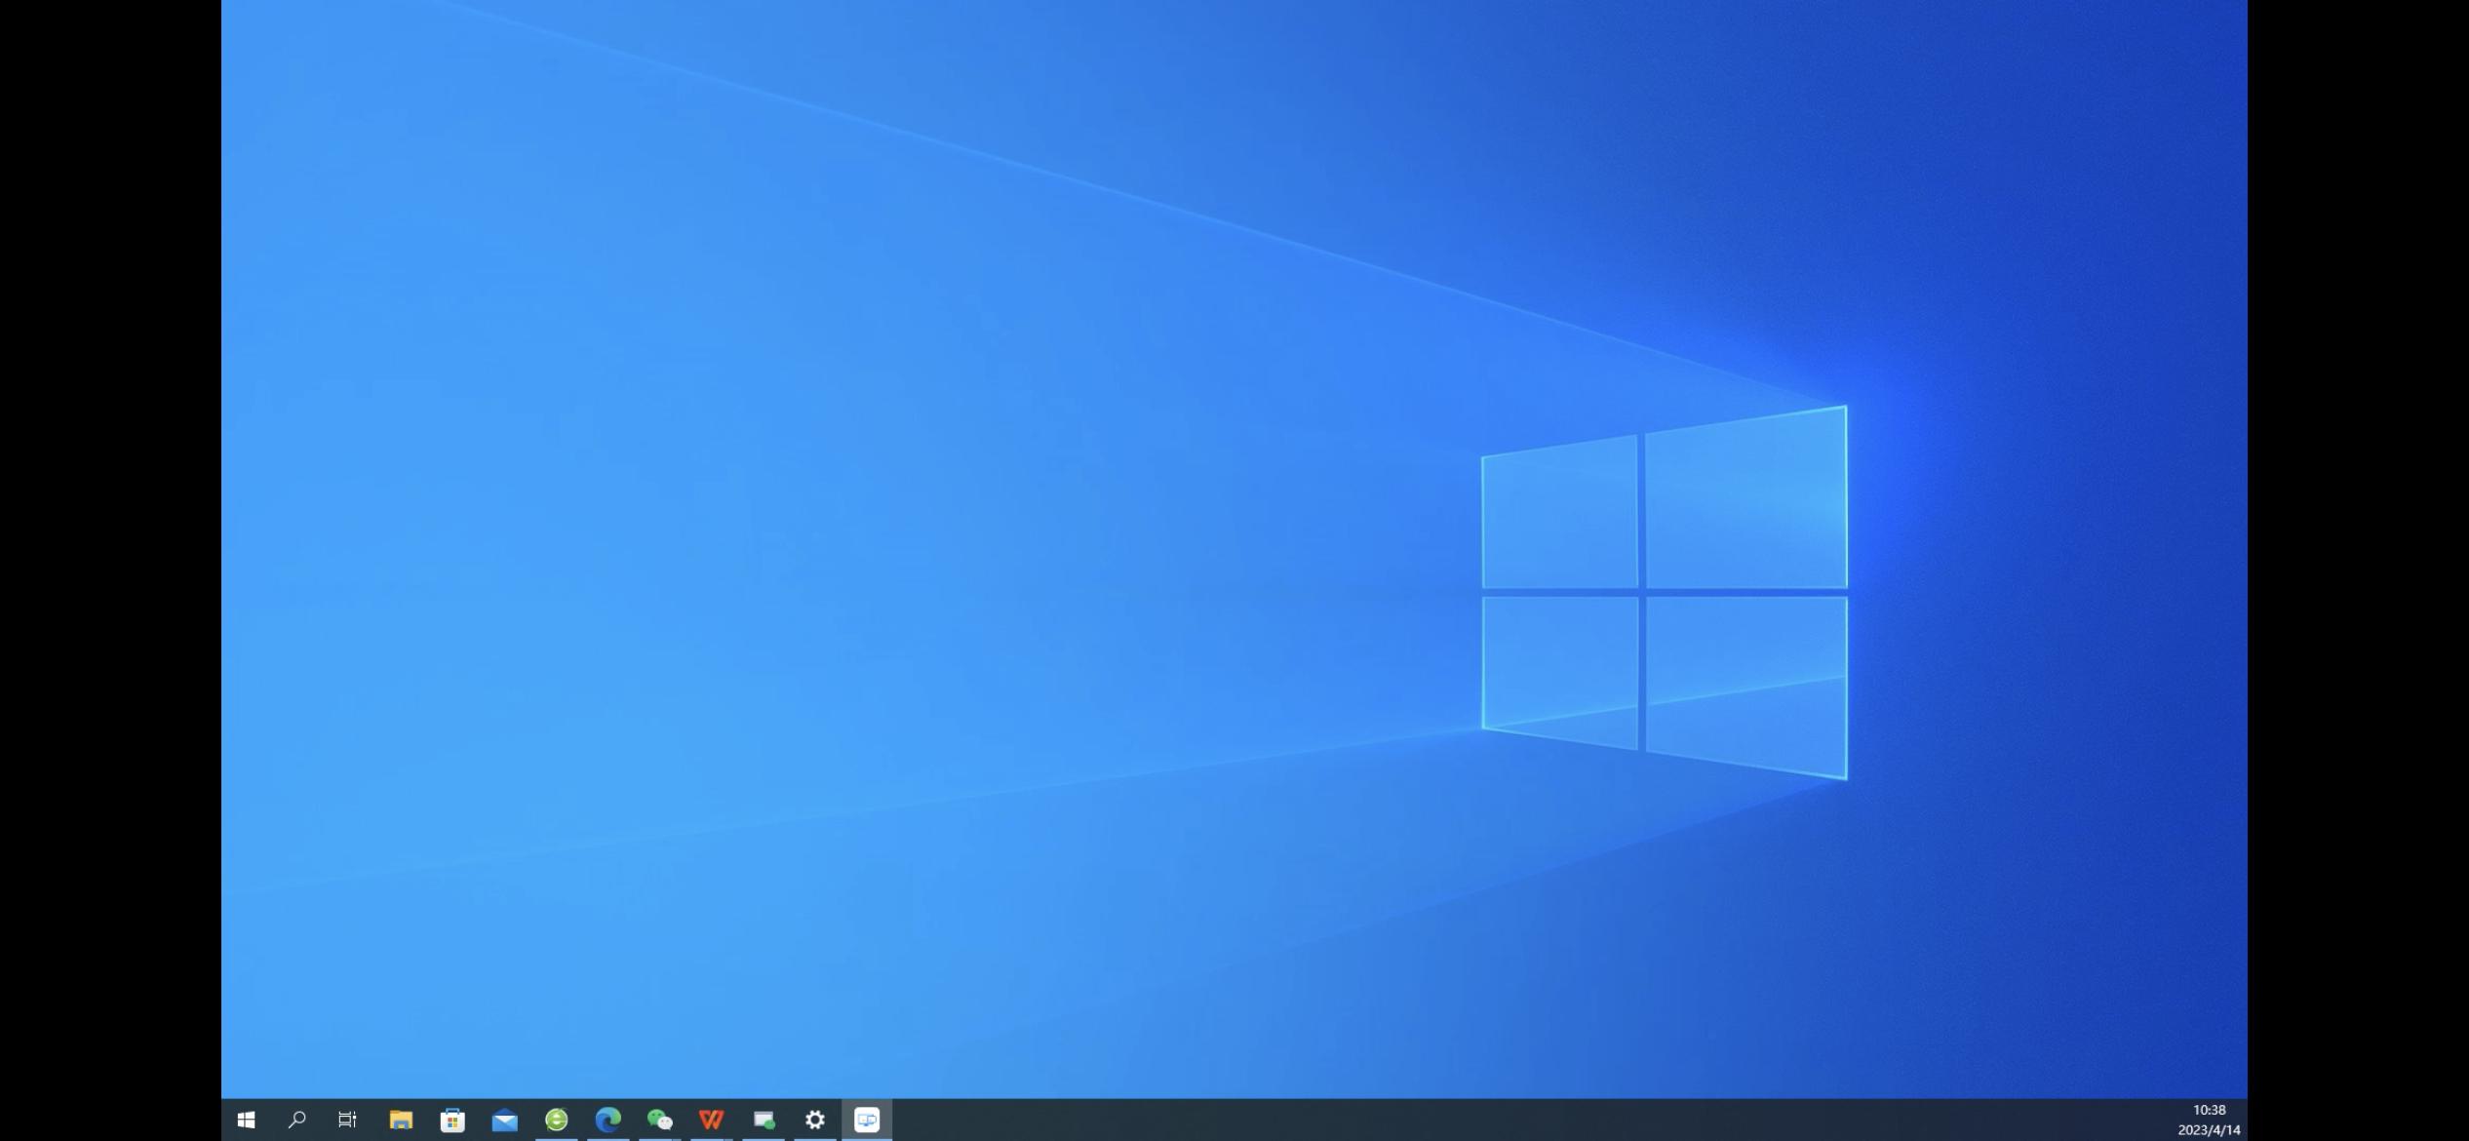Open the Windows Start menu
The image size is (2469, 1141).
[x=246, y=1120]
